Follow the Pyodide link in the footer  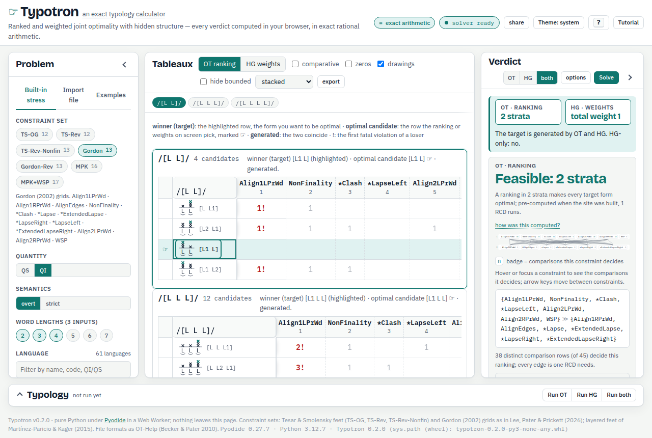click(x=115, y=420)
